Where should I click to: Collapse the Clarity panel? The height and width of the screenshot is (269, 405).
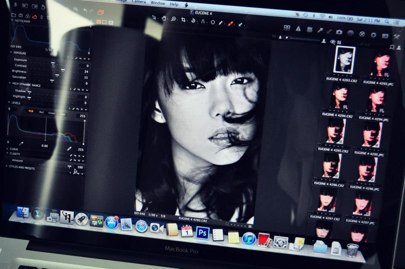tap(7, 153)
